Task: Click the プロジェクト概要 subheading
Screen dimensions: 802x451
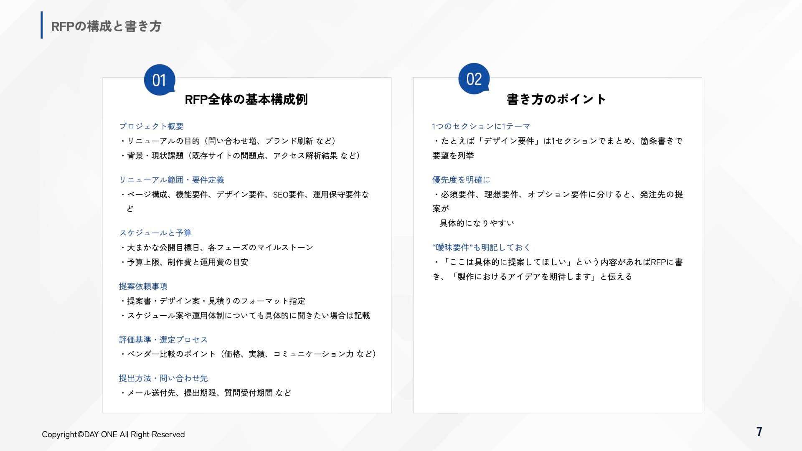Action: coord(151,126)
